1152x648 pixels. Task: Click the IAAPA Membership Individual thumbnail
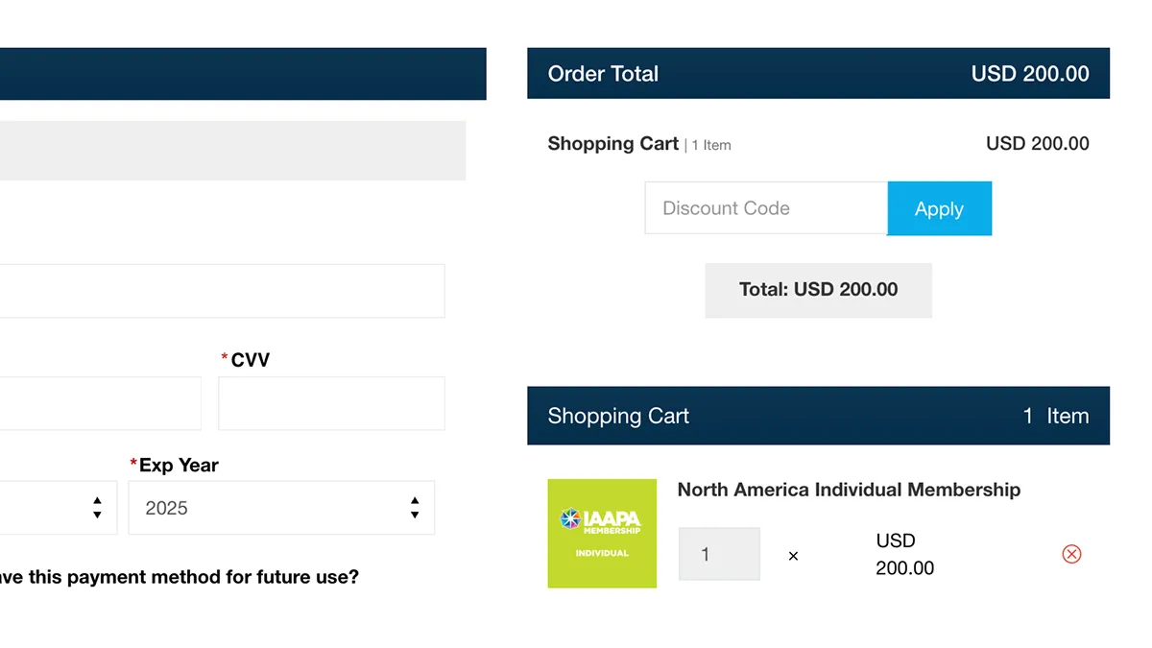coord(602,534)
